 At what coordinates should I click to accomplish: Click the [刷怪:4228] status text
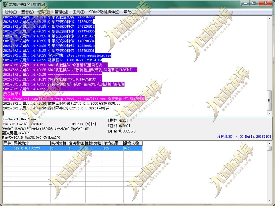pyautogui.click(x=118, y=120)
